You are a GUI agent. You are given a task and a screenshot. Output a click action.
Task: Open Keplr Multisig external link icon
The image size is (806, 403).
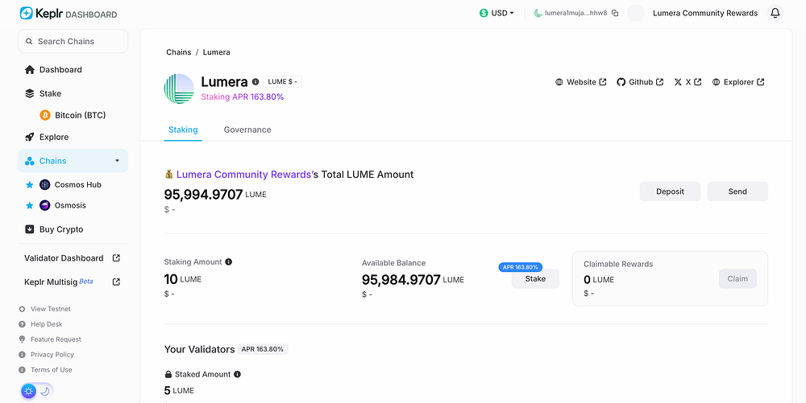point(116,282)
